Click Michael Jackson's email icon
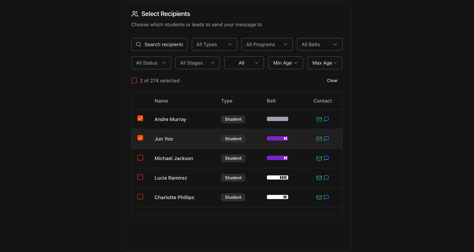This screenshot has height=252, width=474. (x=319, y=158)
